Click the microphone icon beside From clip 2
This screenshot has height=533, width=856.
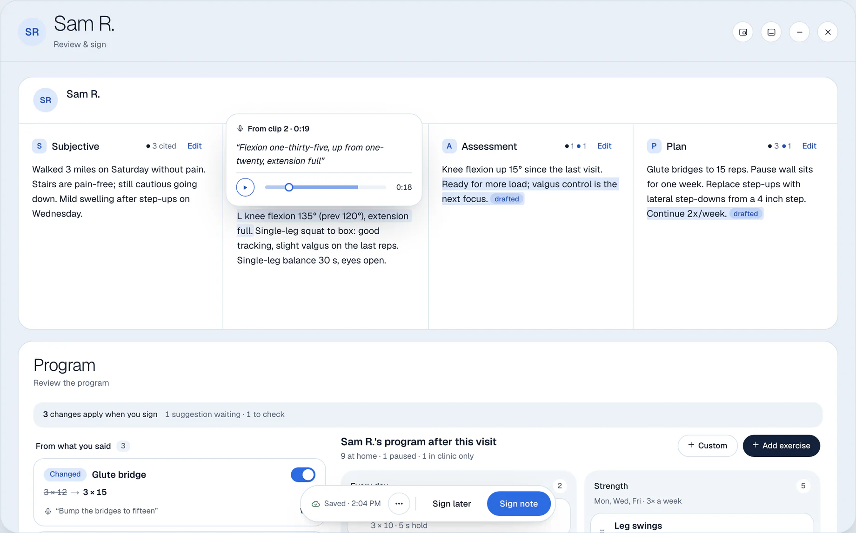pos(240,129)
